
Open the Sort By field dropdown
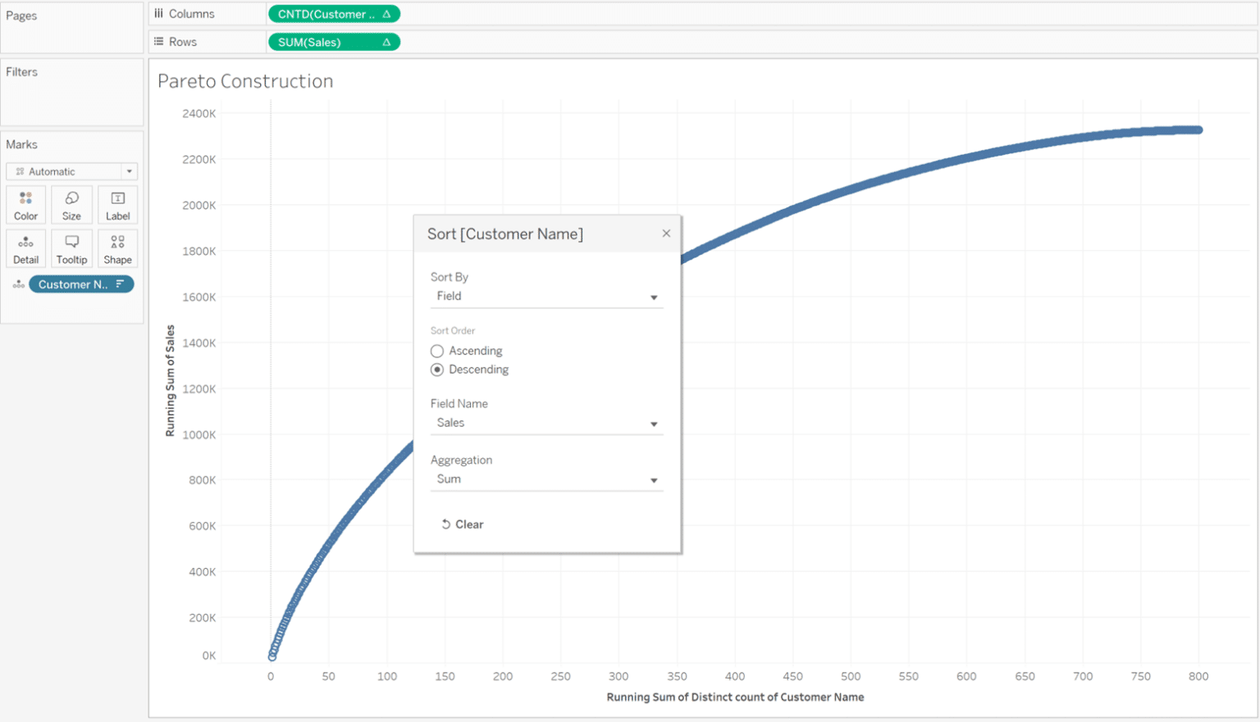point(654,297)
